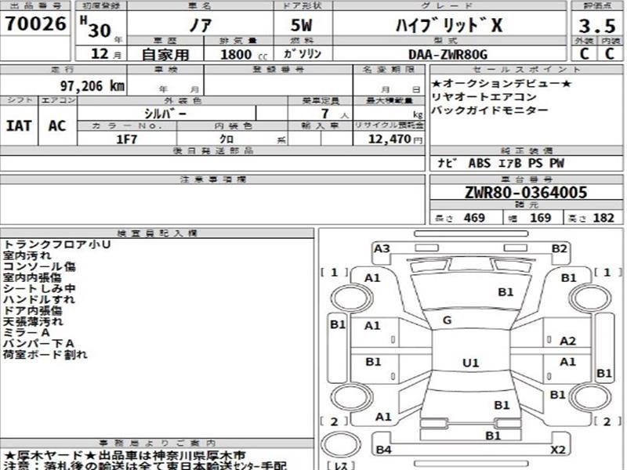Image resolution: width=627 pixels, height=470 pixels.
Task: Select the ナビ equipment entry
Action: (448, 163)
